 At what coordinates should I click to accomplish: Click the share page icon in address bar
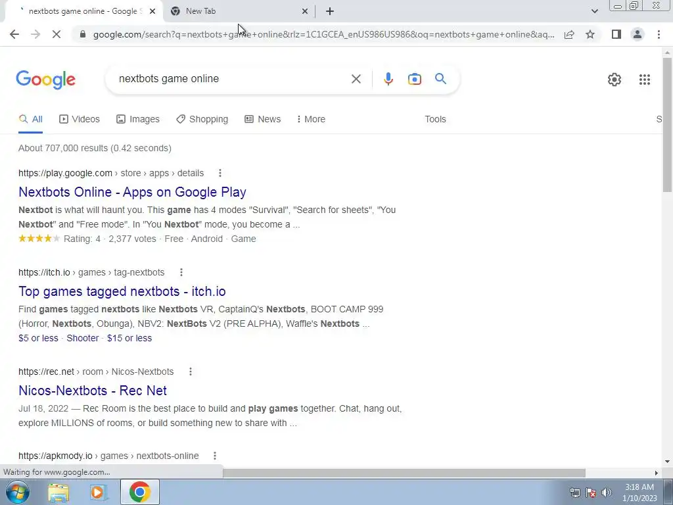point(569,34)
